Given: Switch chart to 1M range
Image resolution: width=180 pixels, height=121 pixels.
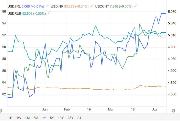Looking at the screenshot, I should [27, 118].
